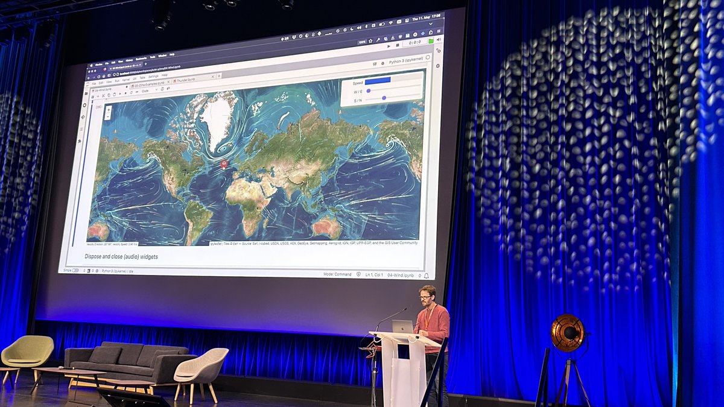Viewport: 724px width, 407px height.
Task: Open the cell type Code dropdown
Action: pos(149,90)
